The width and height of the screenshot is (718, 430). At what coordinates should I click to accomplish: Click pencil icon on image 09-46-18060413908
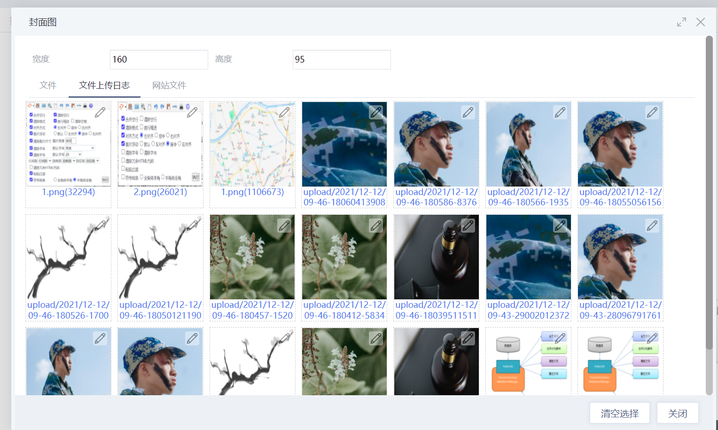click(376, 112)
